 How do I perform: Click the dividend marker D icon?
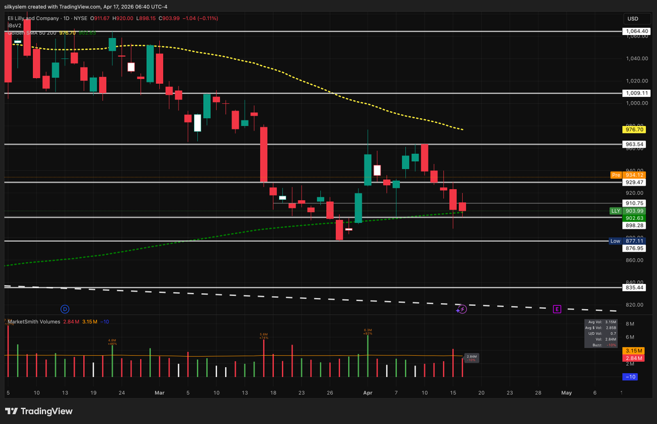65,309
